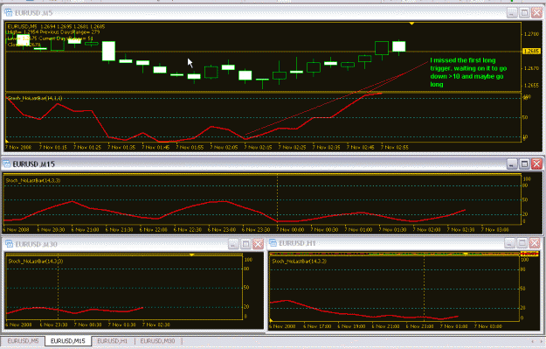This screenshot has height=349, width=546.
Task: Close the EURUSD,M5 chart window
Action: click(x=537, y=13)
